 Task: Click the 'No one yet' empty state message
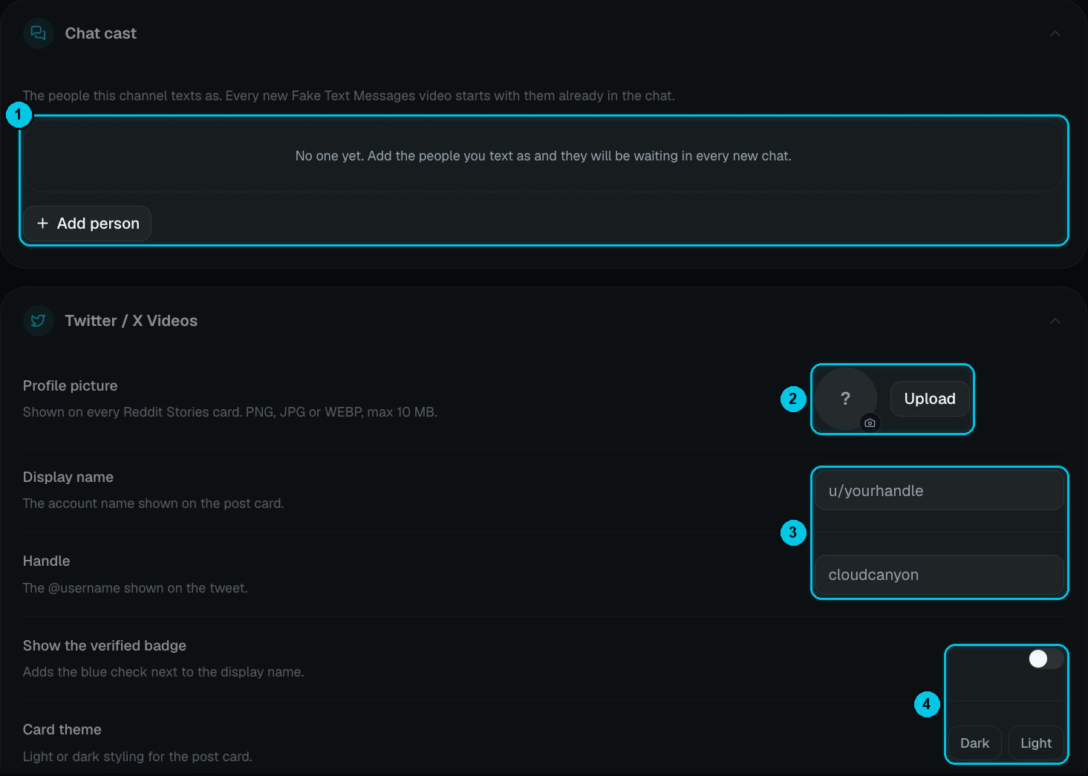544,156
